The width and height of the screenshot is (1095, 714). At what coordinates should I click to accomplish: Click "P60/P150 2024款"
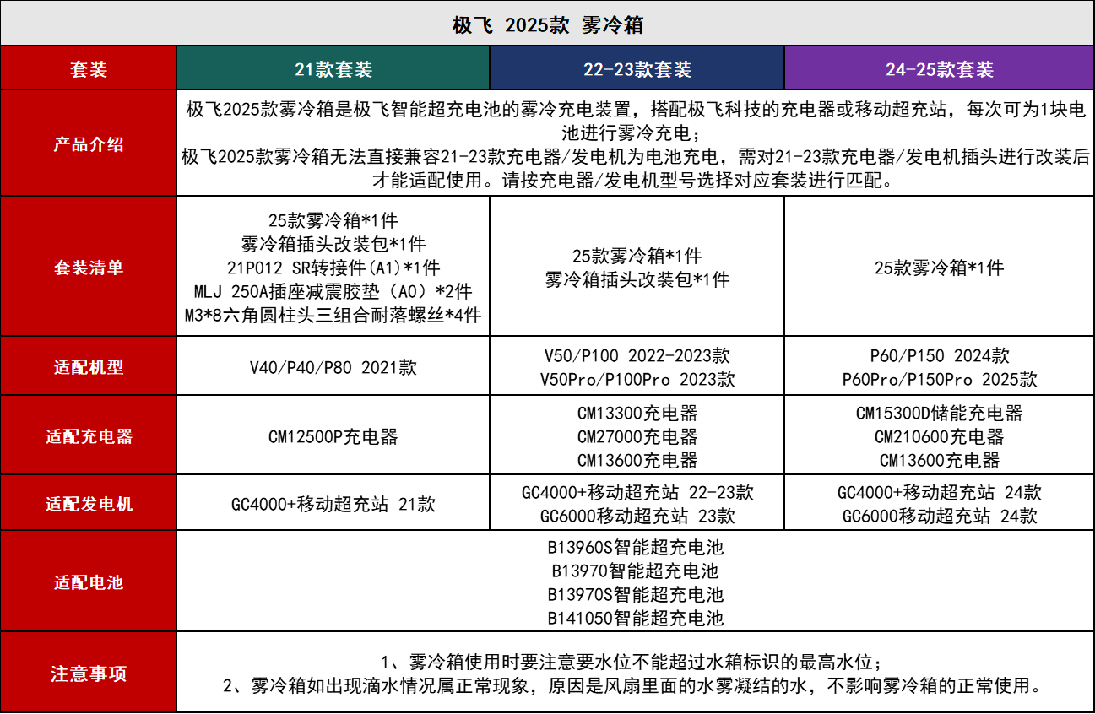point(940,356)
